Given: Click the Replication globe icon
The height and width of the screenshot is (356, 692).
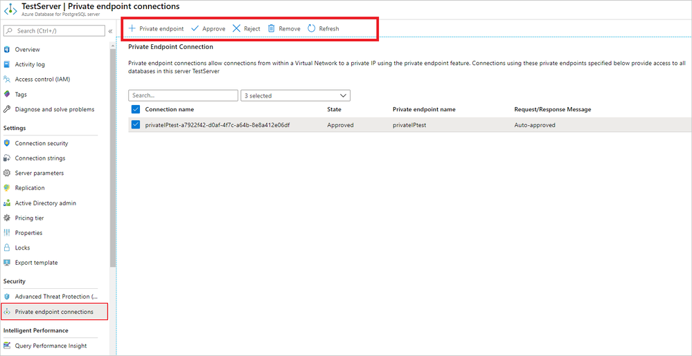Looking at the screenshot, I should tap(7, 188).
